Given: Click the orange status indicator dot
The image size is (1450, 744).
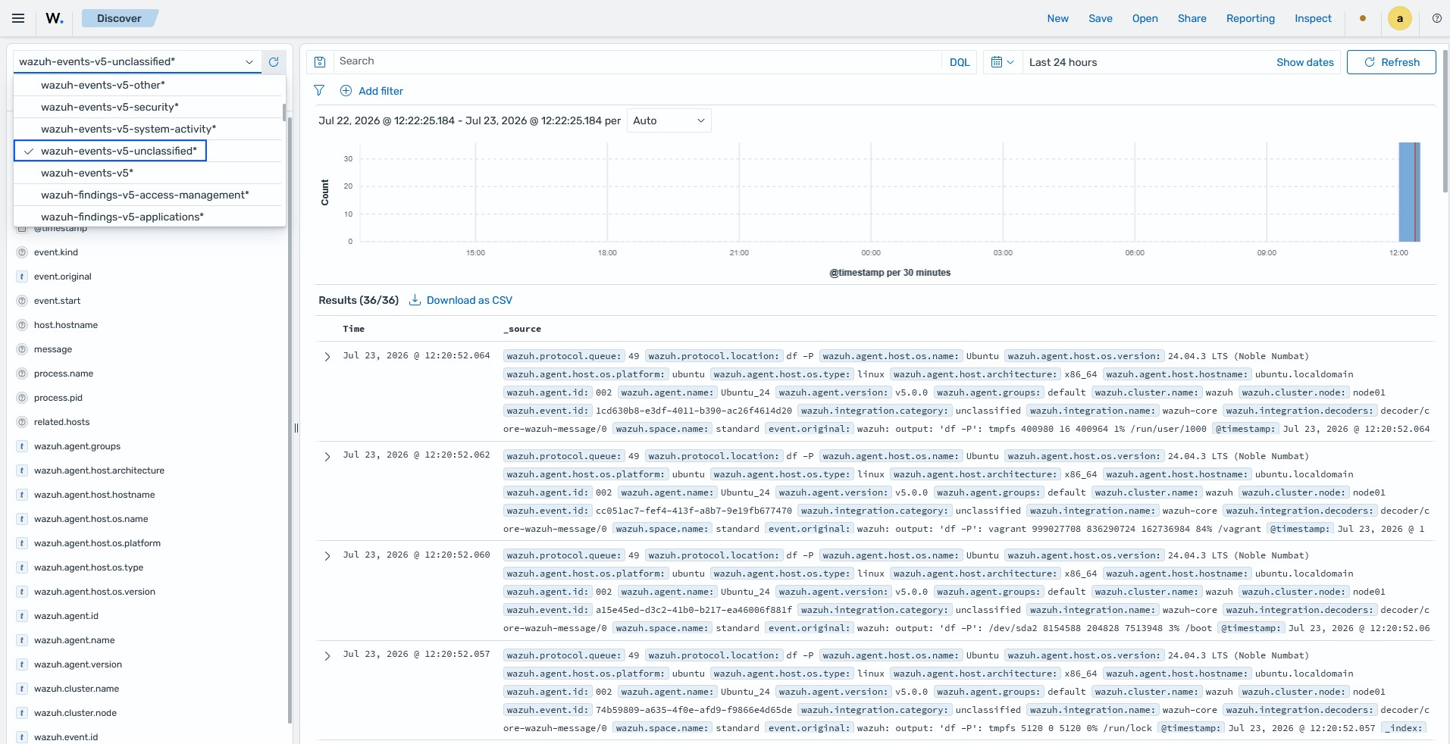Looking at the screenshot, I should coord(1363,18).
